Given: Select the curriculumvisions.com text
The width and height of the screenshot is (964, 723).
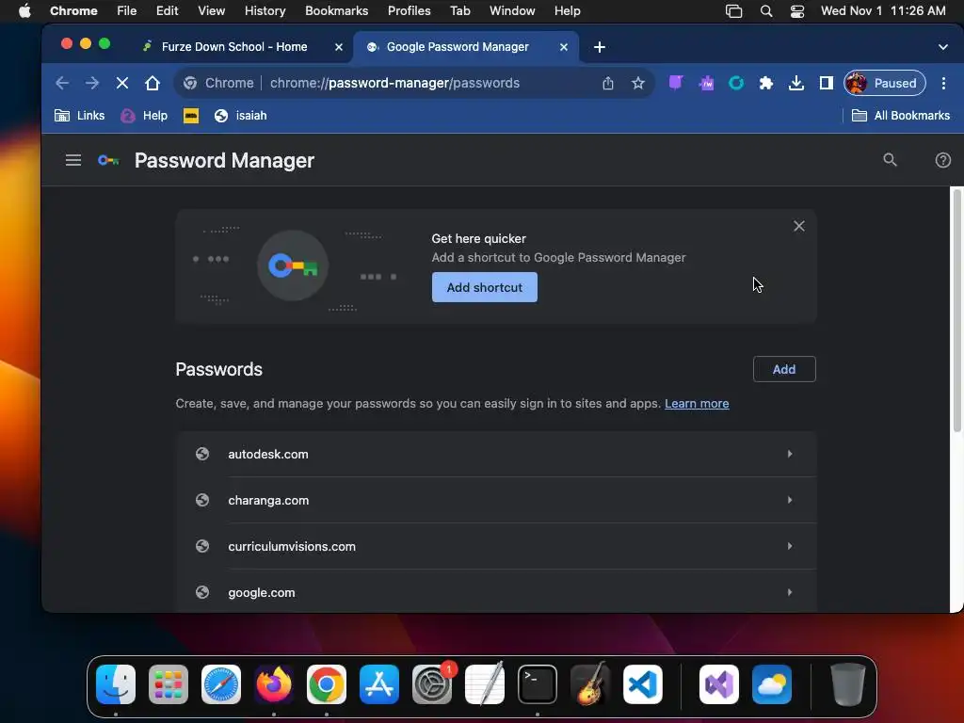Looking at the screenshot, I should [292, 546].
